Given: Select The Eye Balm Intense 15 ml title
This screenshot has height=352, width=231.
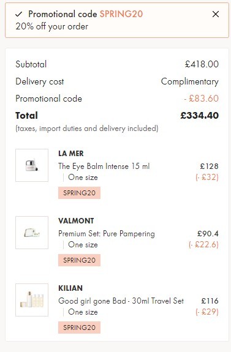Looking at the screenshot, I should pos(104,167).
